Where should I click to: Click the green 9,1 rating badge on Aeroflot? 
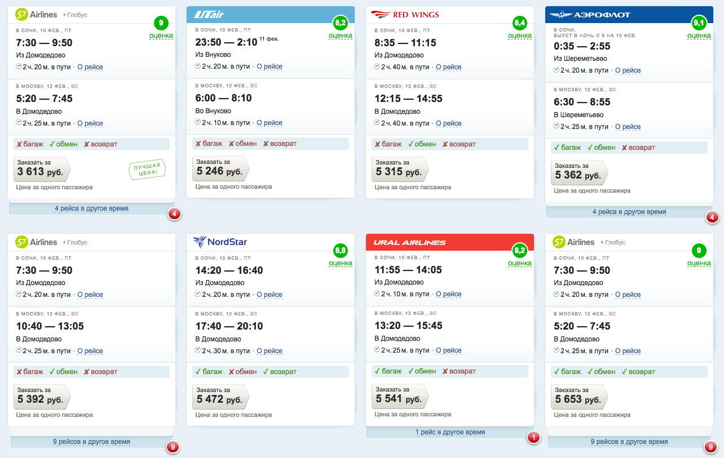(x=699, y=24)
